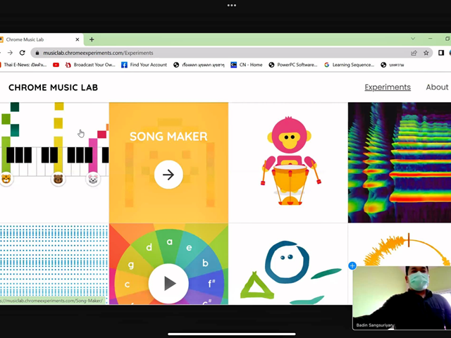Image resolution: width=451 pixels, height=338 pixels.
Task: Tap the Badin Sangsuriyan video thumbnail
Action: tap(402, 298)
